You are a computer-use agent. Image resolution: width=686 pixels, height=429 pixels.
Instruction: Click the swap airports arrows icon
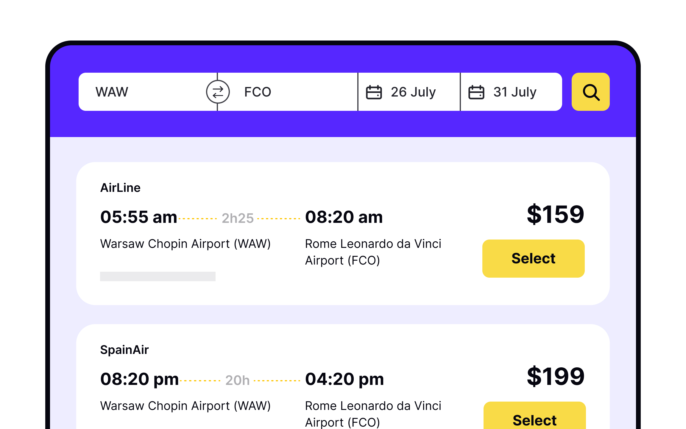click(x=218, y=92)
